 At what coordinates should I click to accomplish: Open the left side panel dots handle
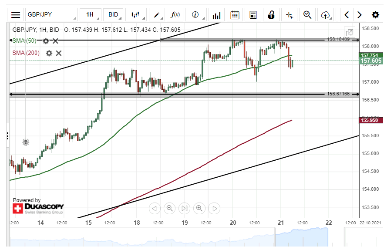coord(8,136)
